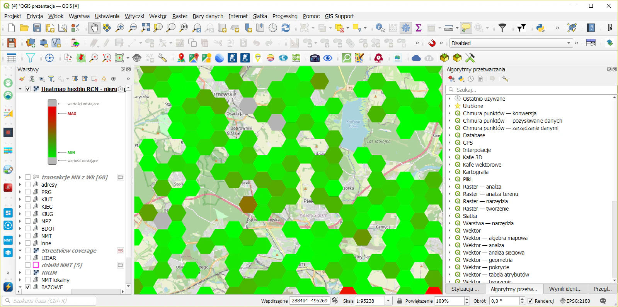Viewport: 618px width, 307px height.
Task: Click the Measure Line ruler tool
Action: click(x=449, y=28)
